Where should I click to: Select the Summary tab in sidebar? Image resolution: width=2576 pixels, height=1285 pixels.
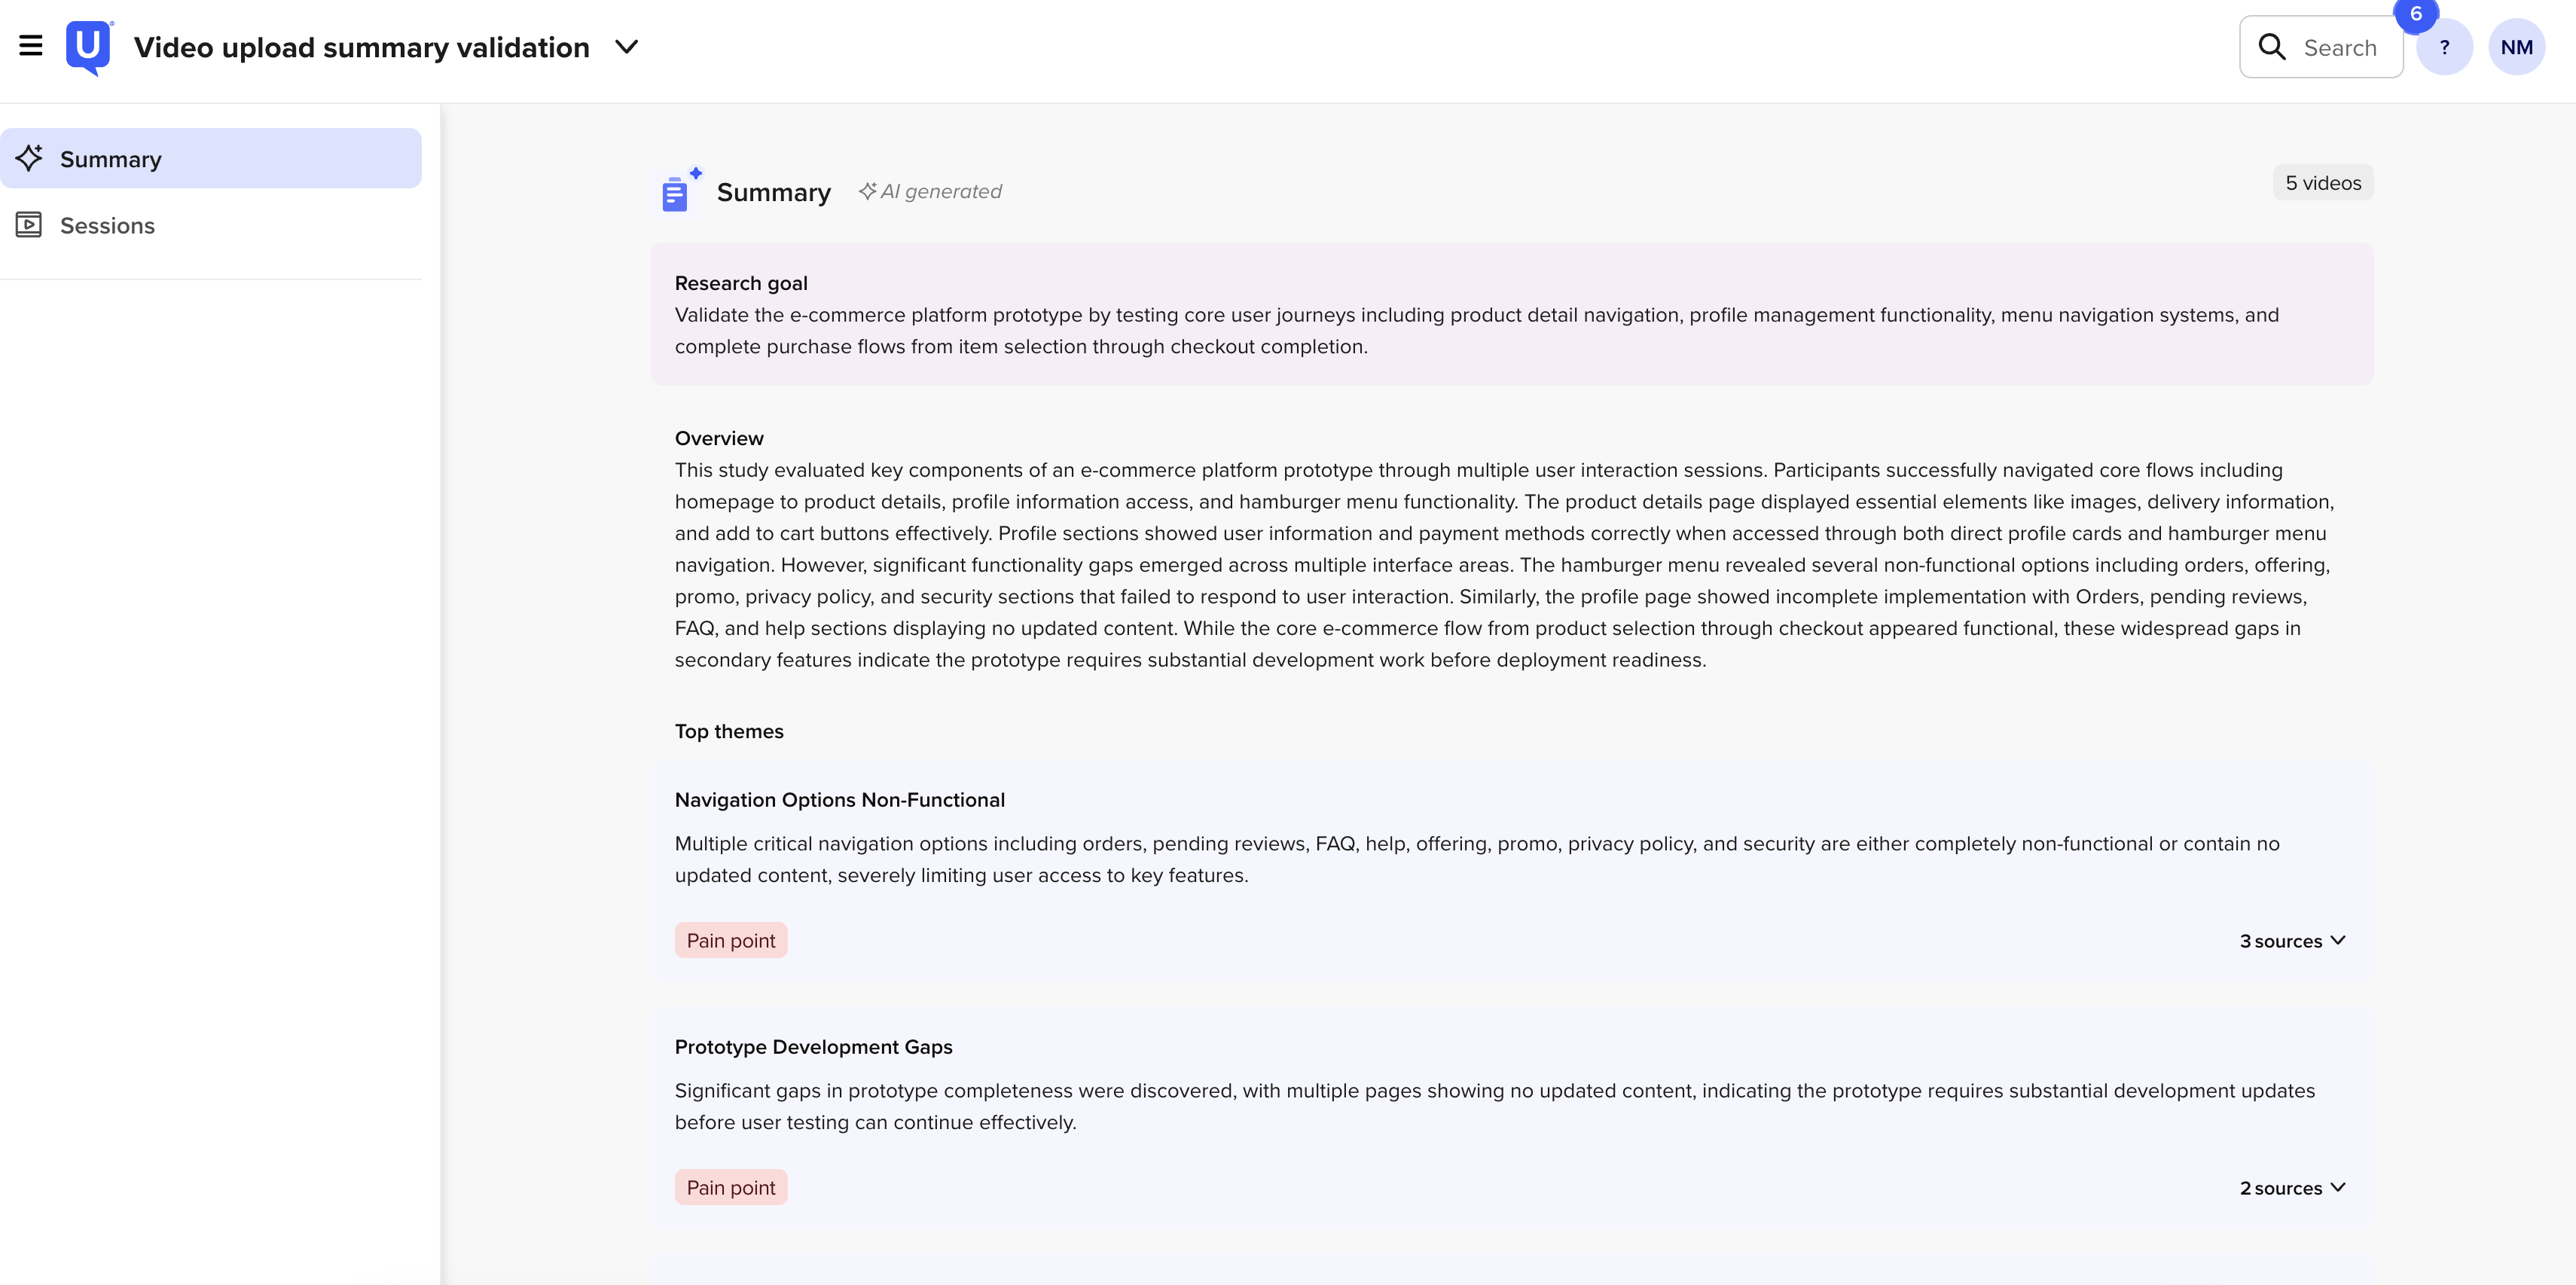pyautogui.click(x=110, y=158)
